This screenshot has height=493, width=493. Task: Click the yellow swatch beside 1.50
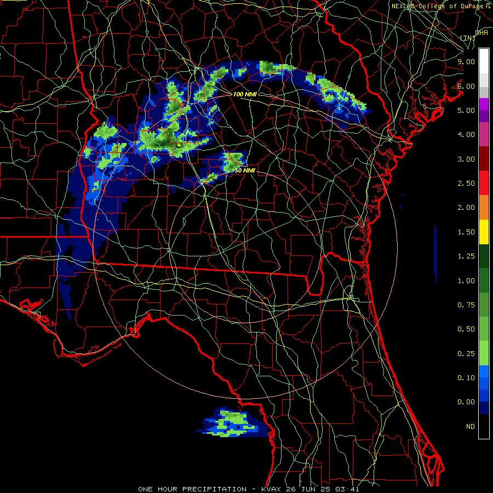[484, 232]
